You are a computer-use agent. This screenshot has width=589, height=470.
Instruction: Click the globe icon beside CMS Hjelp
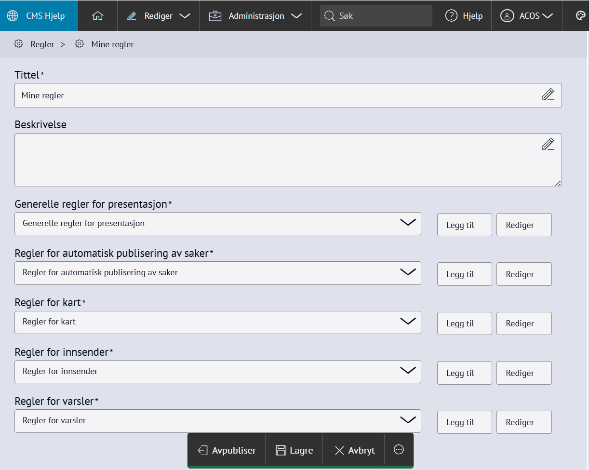point(13,16)
